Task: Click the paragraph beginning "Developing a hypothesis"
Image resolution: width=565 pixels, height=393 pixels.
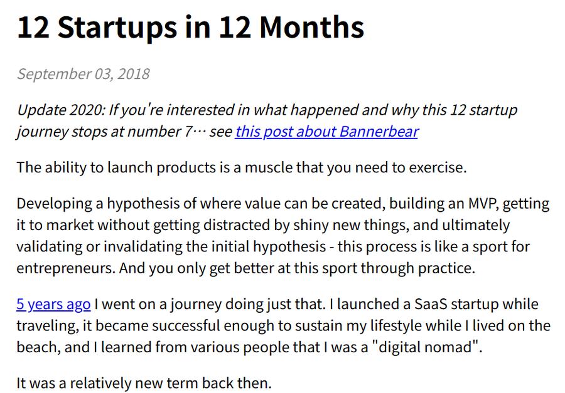Action: (283, 236)
